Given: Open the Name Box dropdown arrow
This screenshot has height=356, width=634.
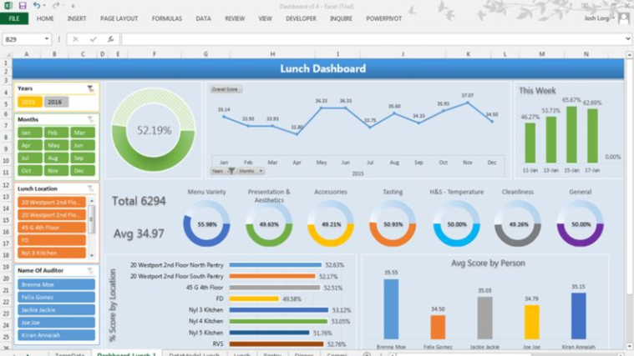Looking at the screenshot, I should tap(47, 39).
